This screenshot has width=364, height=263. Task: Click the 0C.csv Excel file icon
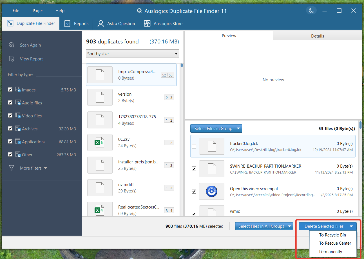pyautogui.click(x=100, y=143)
